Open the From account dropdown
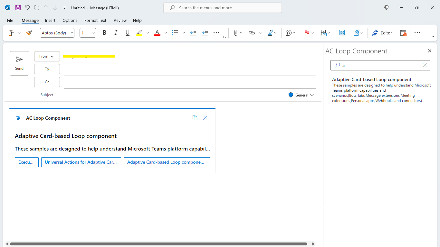Viewport: 440px width, 247px height. point(47,56)
